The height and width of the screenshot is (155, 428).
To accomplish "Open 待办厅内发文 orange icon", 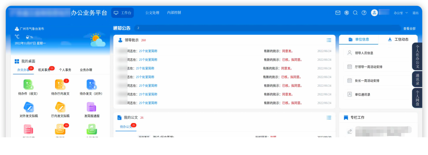I will [x=60, y=84].
